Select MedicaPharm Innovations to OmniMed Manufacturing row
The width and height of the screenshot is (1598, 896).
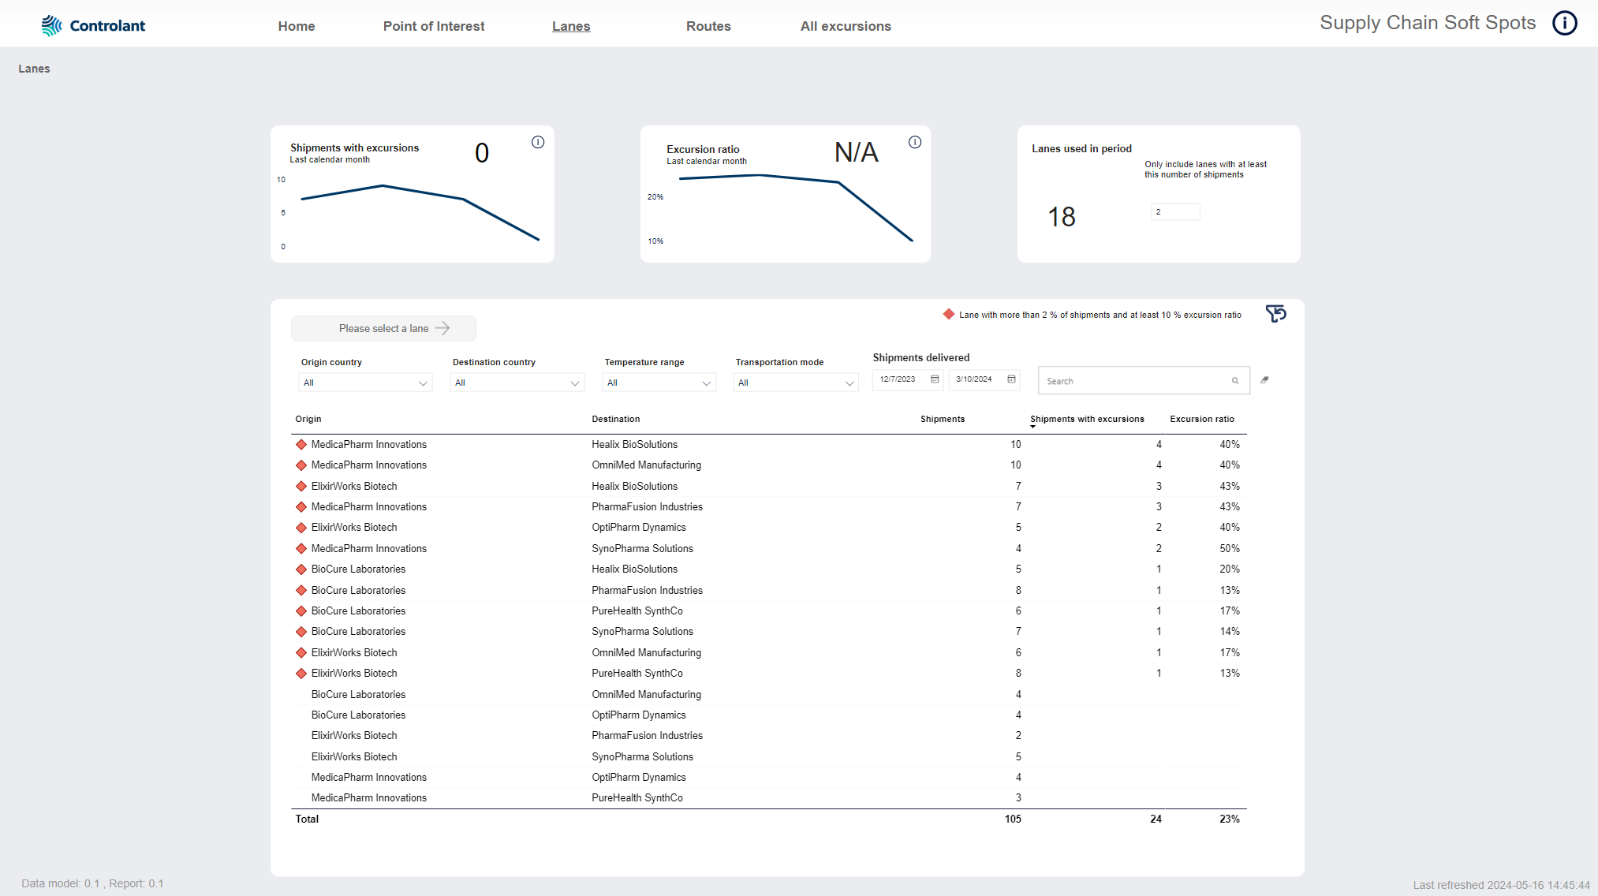[x=769, y=465]
